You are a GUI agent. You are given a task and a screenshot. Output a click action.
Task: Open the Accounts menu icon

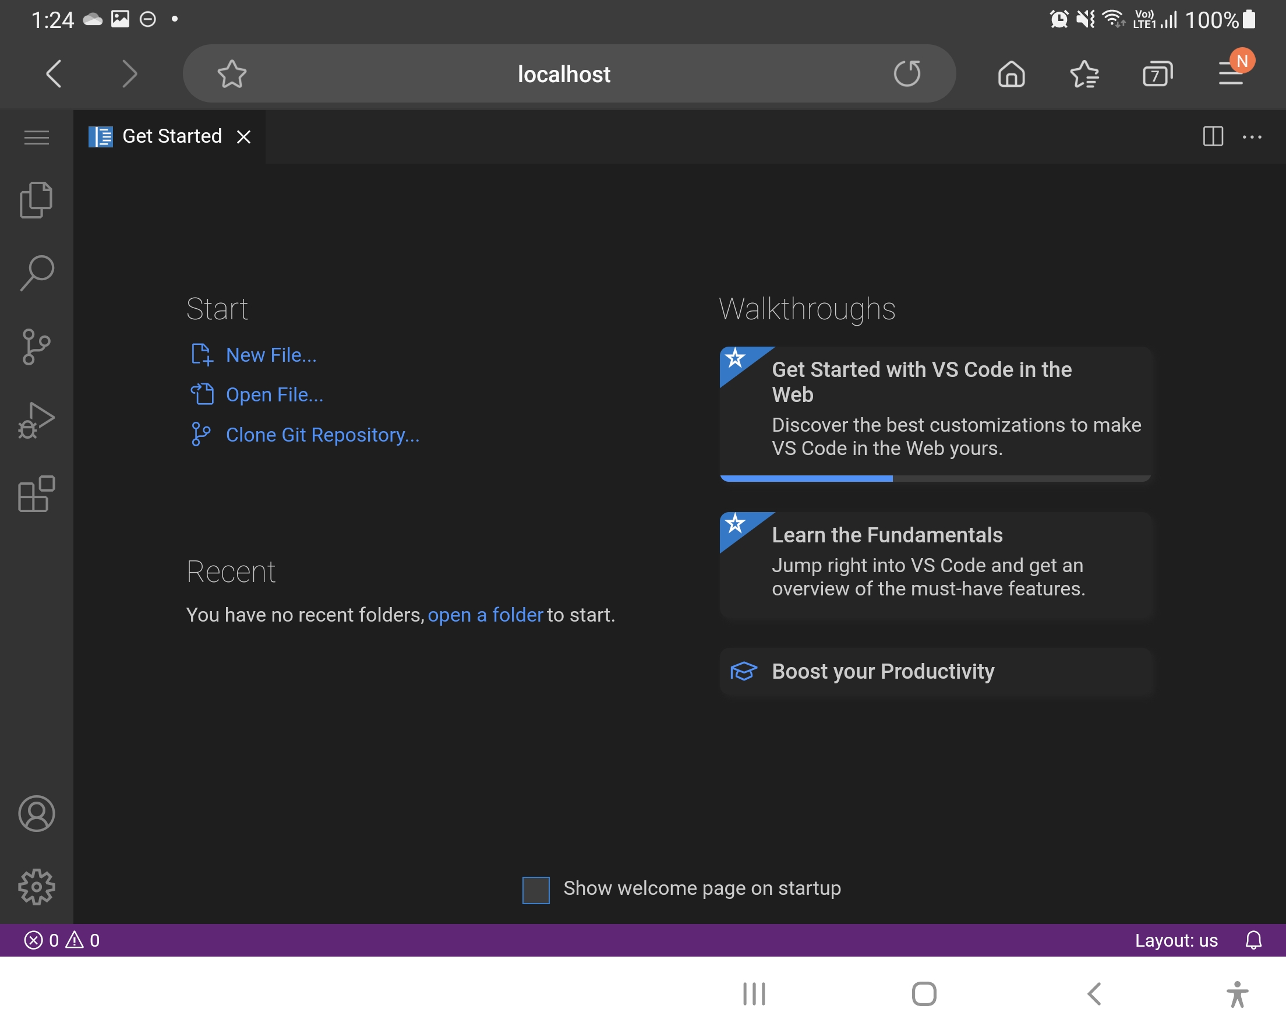pyautogui.click(x=36, y=813)
